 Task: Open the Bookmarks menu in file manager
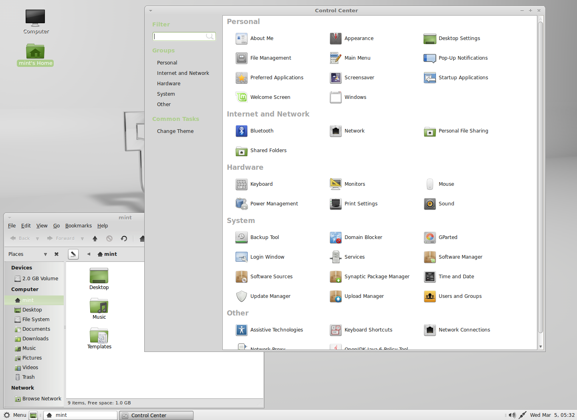(x=79, y=226)
